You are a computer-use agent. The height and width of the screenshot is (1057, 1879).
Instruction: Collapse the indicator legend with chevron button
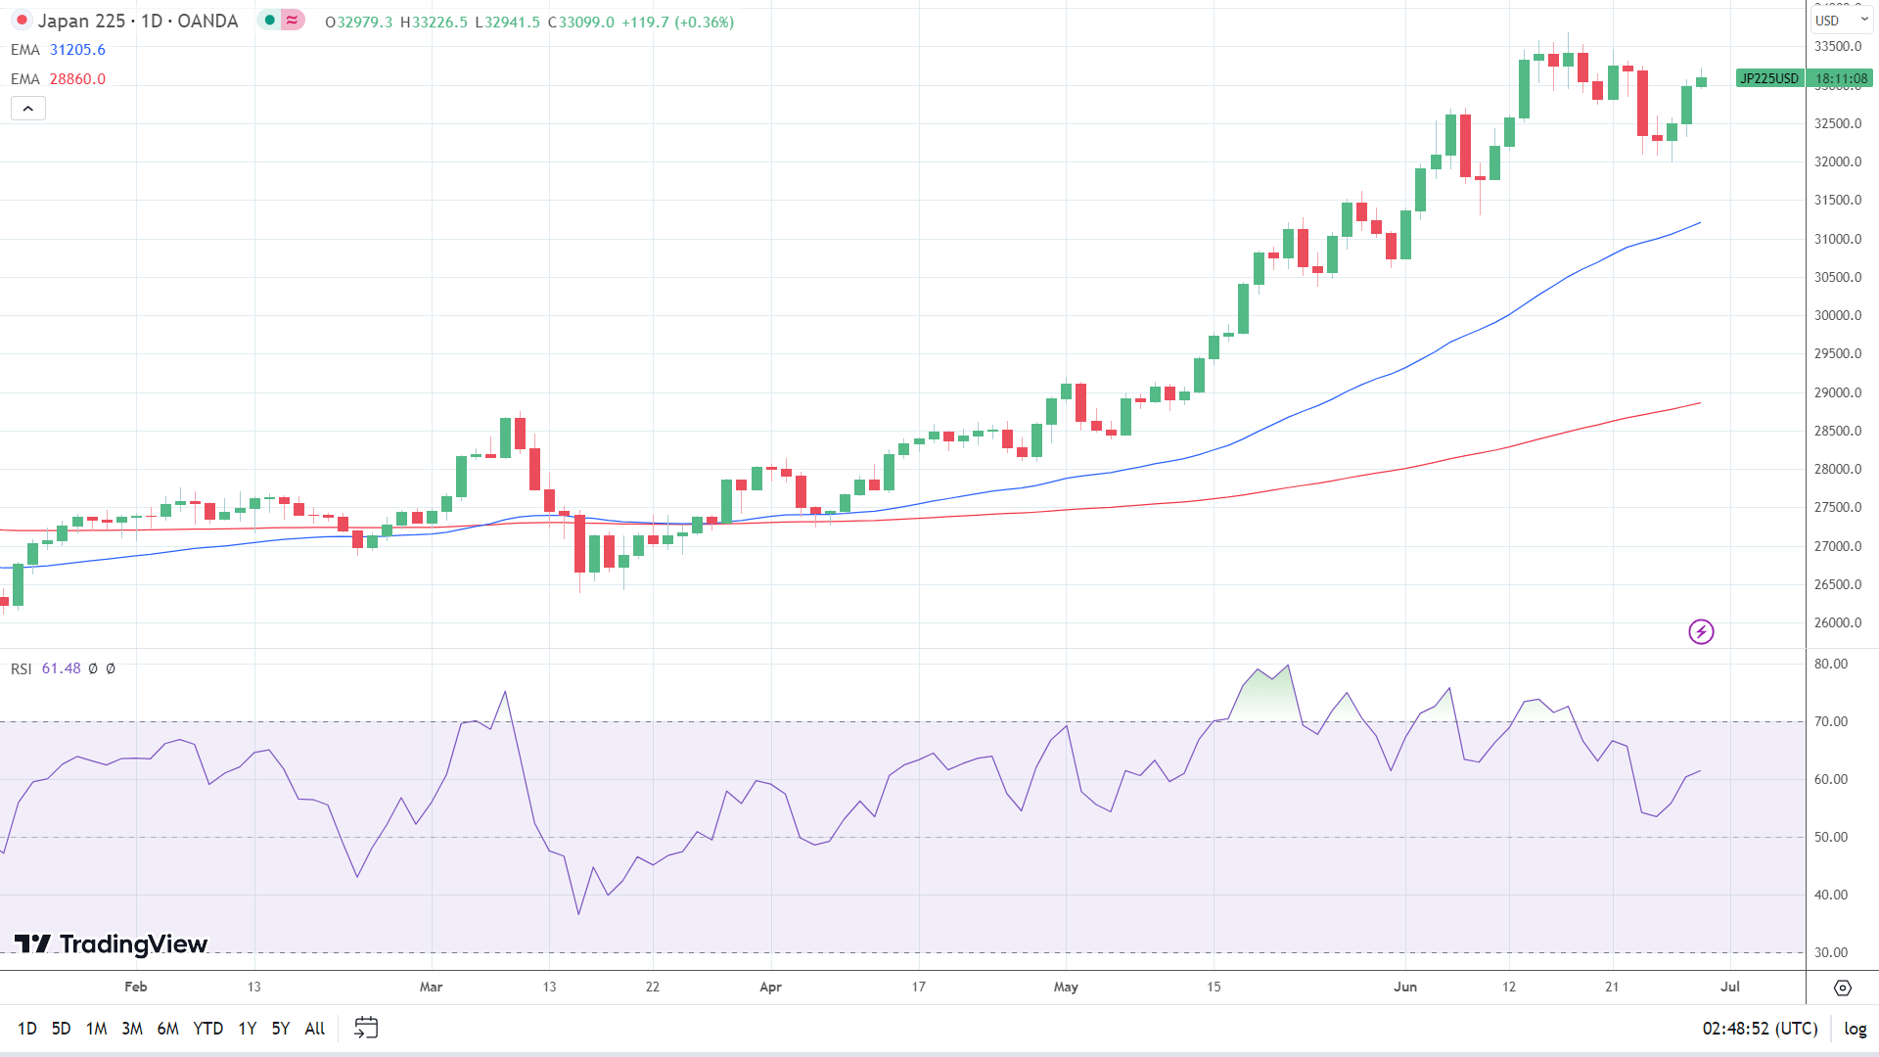pos(28,109)
